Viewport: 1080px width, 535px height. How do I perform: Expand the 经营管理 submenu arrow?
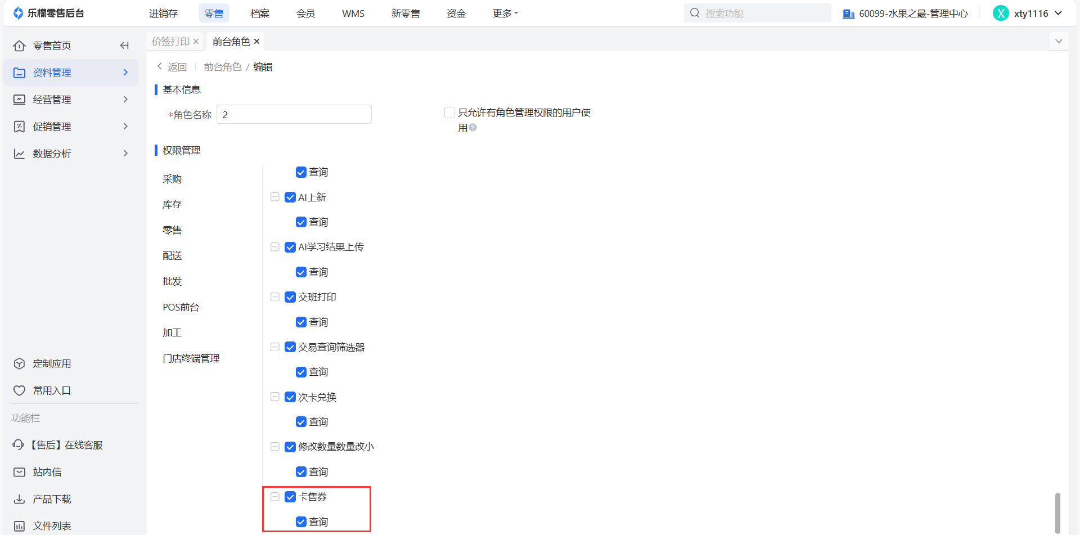(x=125, y=100)
